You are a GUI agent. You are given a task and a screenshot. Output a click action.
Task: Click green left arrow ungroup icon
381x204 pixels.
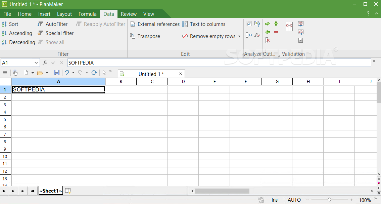coord(268,32)
